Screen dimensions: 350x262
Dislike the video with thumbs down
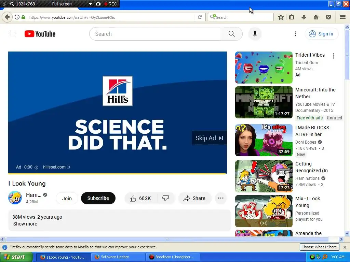pos(166,198)
